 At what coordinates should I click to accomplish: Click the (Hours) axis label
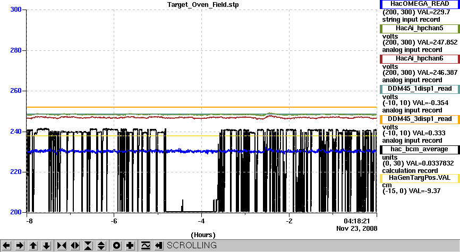coord(203,235)
